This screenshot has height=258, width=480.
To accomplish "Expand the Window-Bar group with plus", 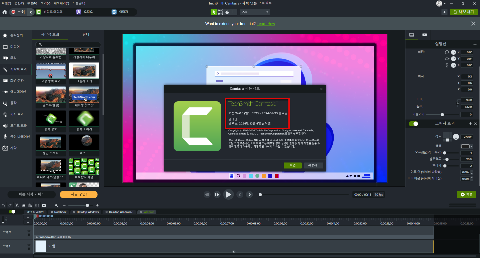I will pos(37,237).
